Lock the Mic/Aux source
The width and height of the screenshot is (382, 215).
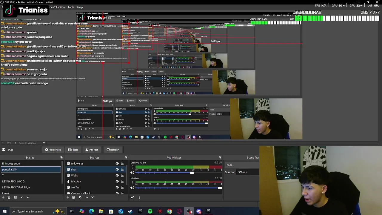pyautogui.click(x=122, y=181)
